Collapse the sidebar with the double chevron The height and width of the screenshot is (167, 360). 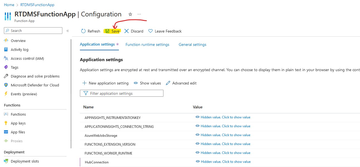[68, 31]
